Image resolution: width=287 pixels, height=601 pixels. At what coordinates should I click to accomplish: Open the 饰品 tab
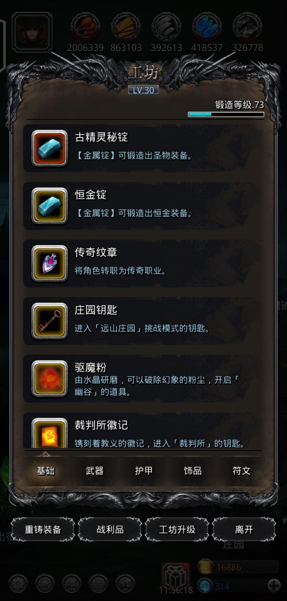pyautogui.click(x=193, y=471)
